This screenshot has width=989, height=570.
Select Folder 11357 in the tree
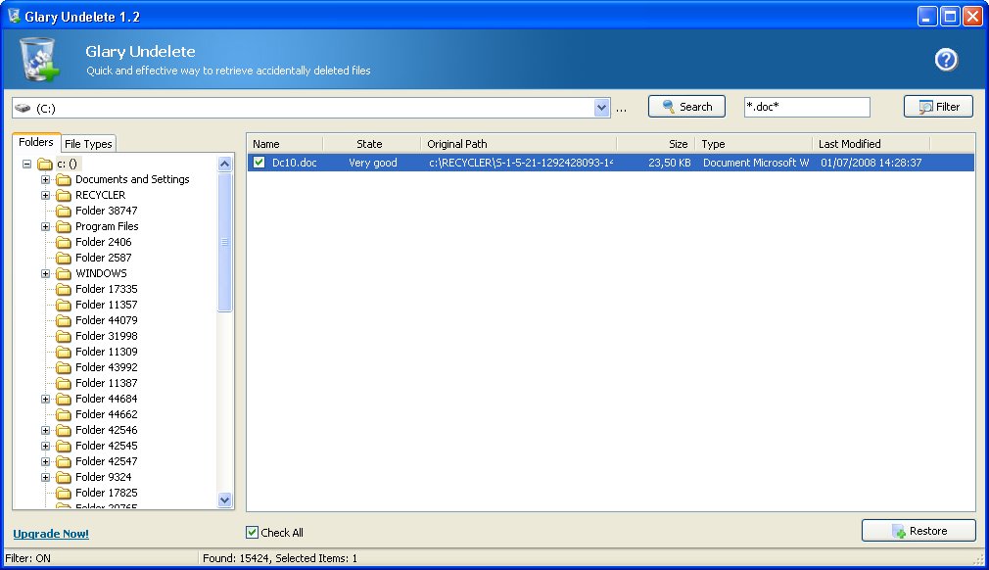pos(106,305)
